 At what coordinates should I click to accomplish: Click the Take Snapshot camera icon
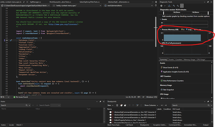(161, 90)
